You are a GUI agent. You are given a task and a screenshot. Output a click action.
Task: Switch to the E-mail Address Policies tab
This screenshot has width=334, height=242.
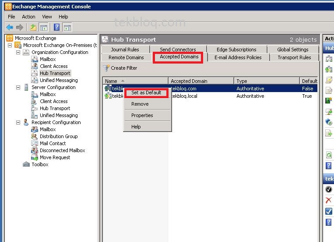[238, 57]
